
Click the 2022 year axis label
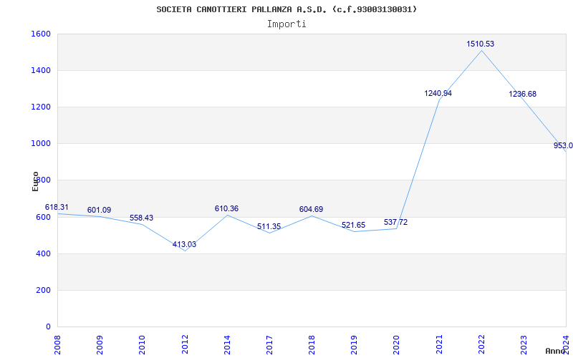[481, 344]
